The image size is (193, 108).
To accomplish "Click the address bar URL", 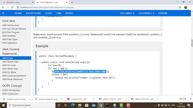I will coord(47,7).
